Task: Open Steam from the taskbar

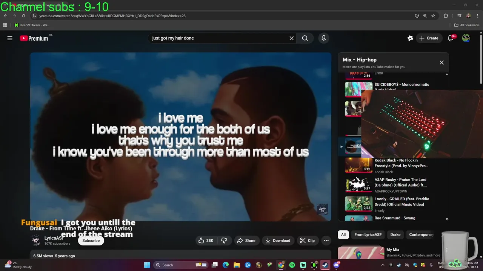Action: pos(325,265)
